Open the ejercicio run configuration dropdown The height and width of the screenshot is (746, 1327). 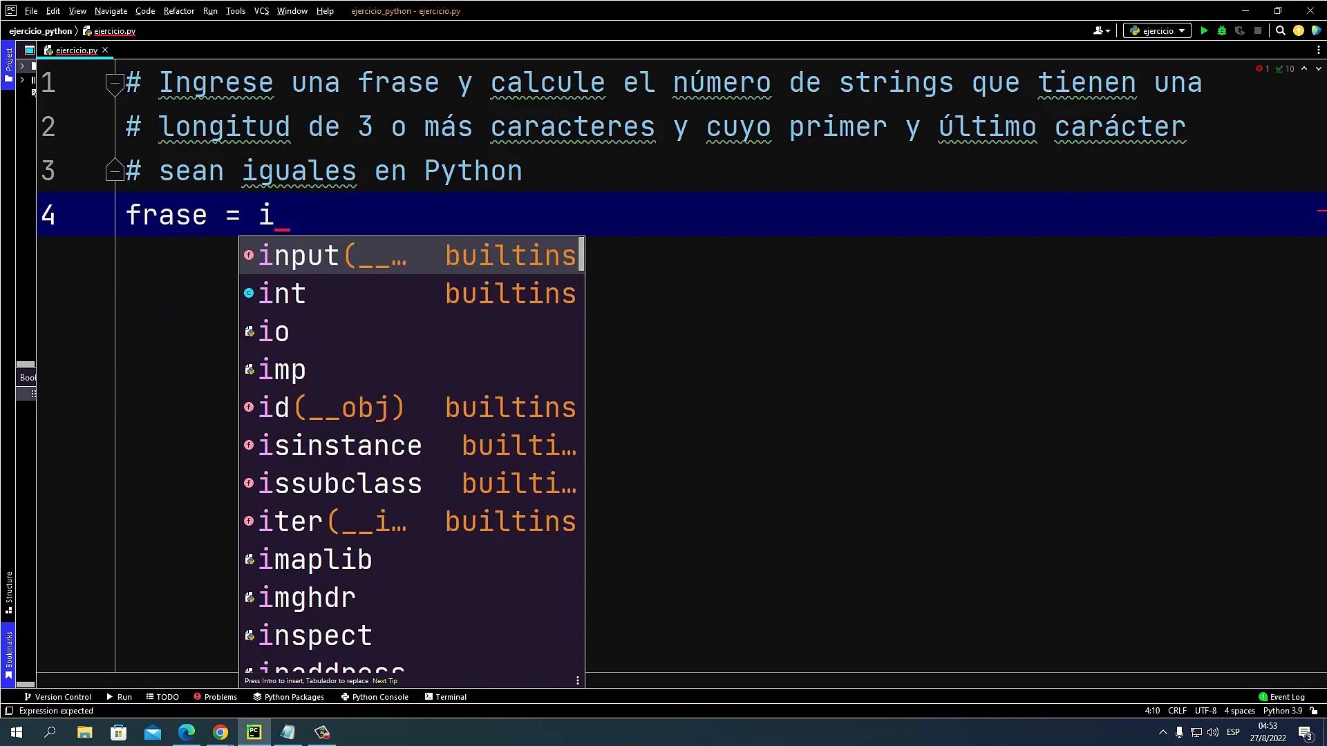(1158, 30)
